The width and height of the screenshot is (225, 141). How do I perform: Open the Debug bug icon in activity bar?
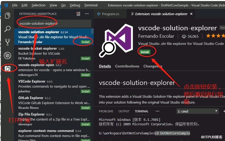point(7,55)
